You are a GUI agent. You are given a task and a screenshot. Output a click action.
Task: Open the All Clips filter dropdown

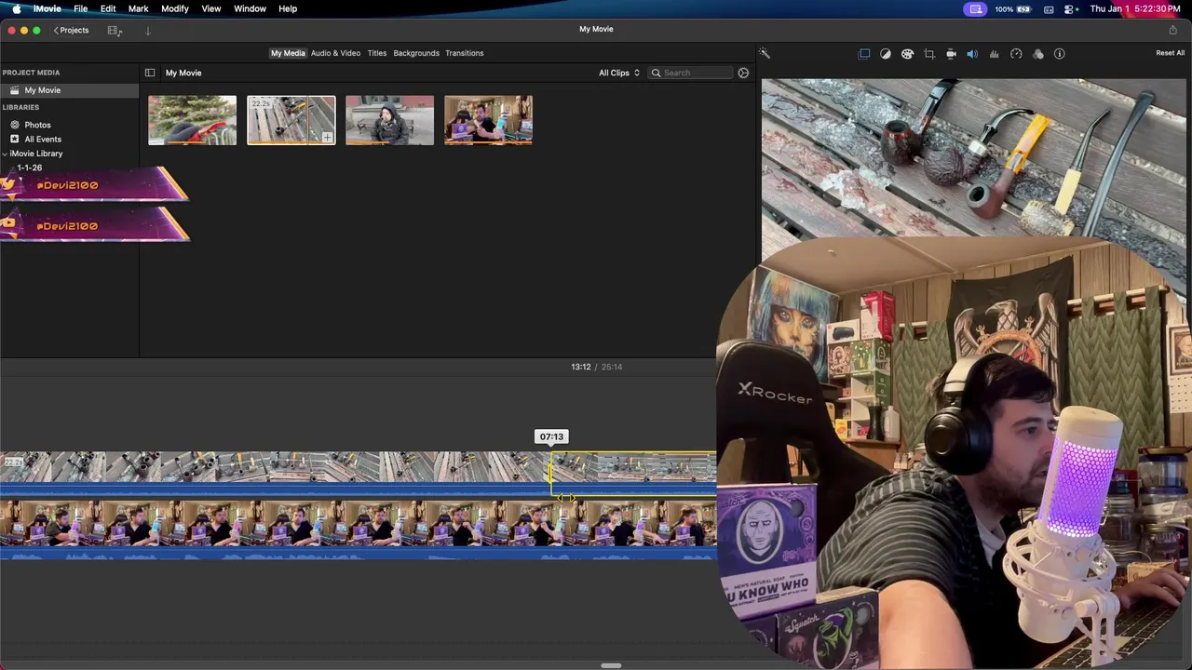point(619,73)
